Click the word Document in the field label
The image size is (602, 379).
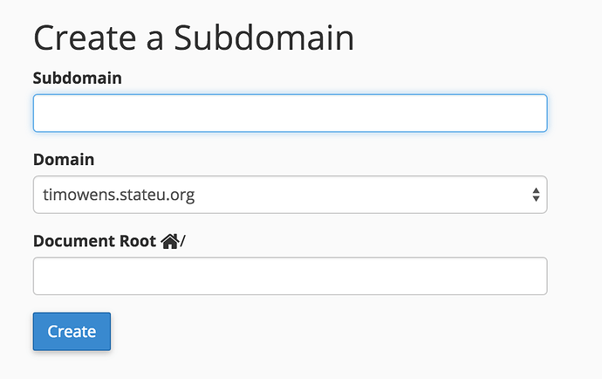point(74,241)
